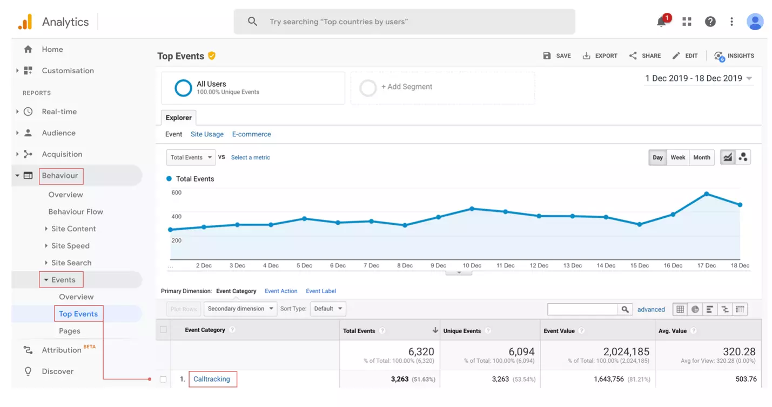Switch the chart to Week granularity
772x407 pixels.
tap(677, 157)
